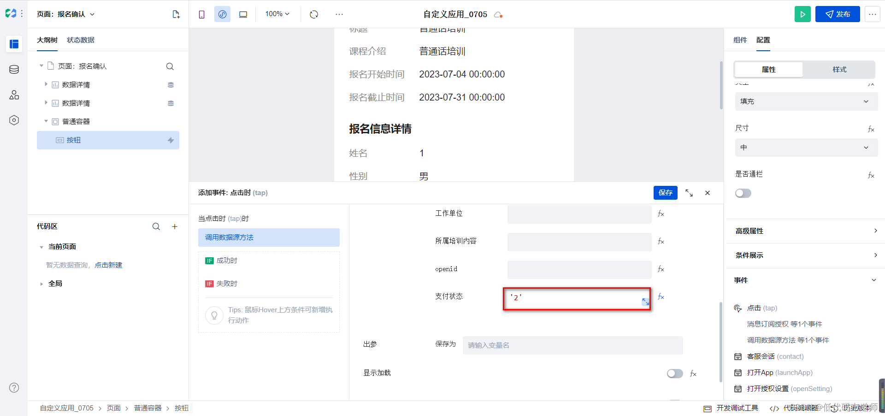Screen dimensions: 885x416
Task: Open the app settings hexagon icon
Action: tap(14, 120)
